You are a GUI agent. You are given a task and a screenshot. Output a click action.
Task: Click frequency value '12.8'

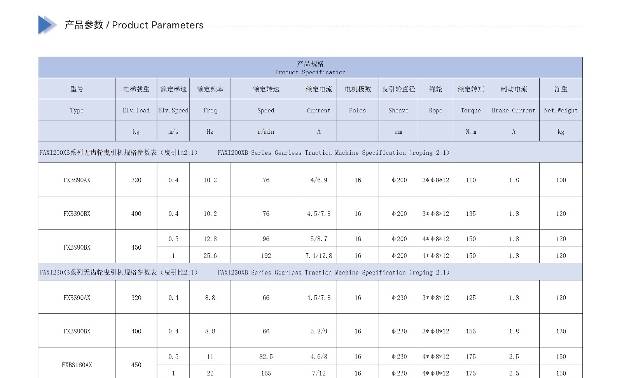210,239
